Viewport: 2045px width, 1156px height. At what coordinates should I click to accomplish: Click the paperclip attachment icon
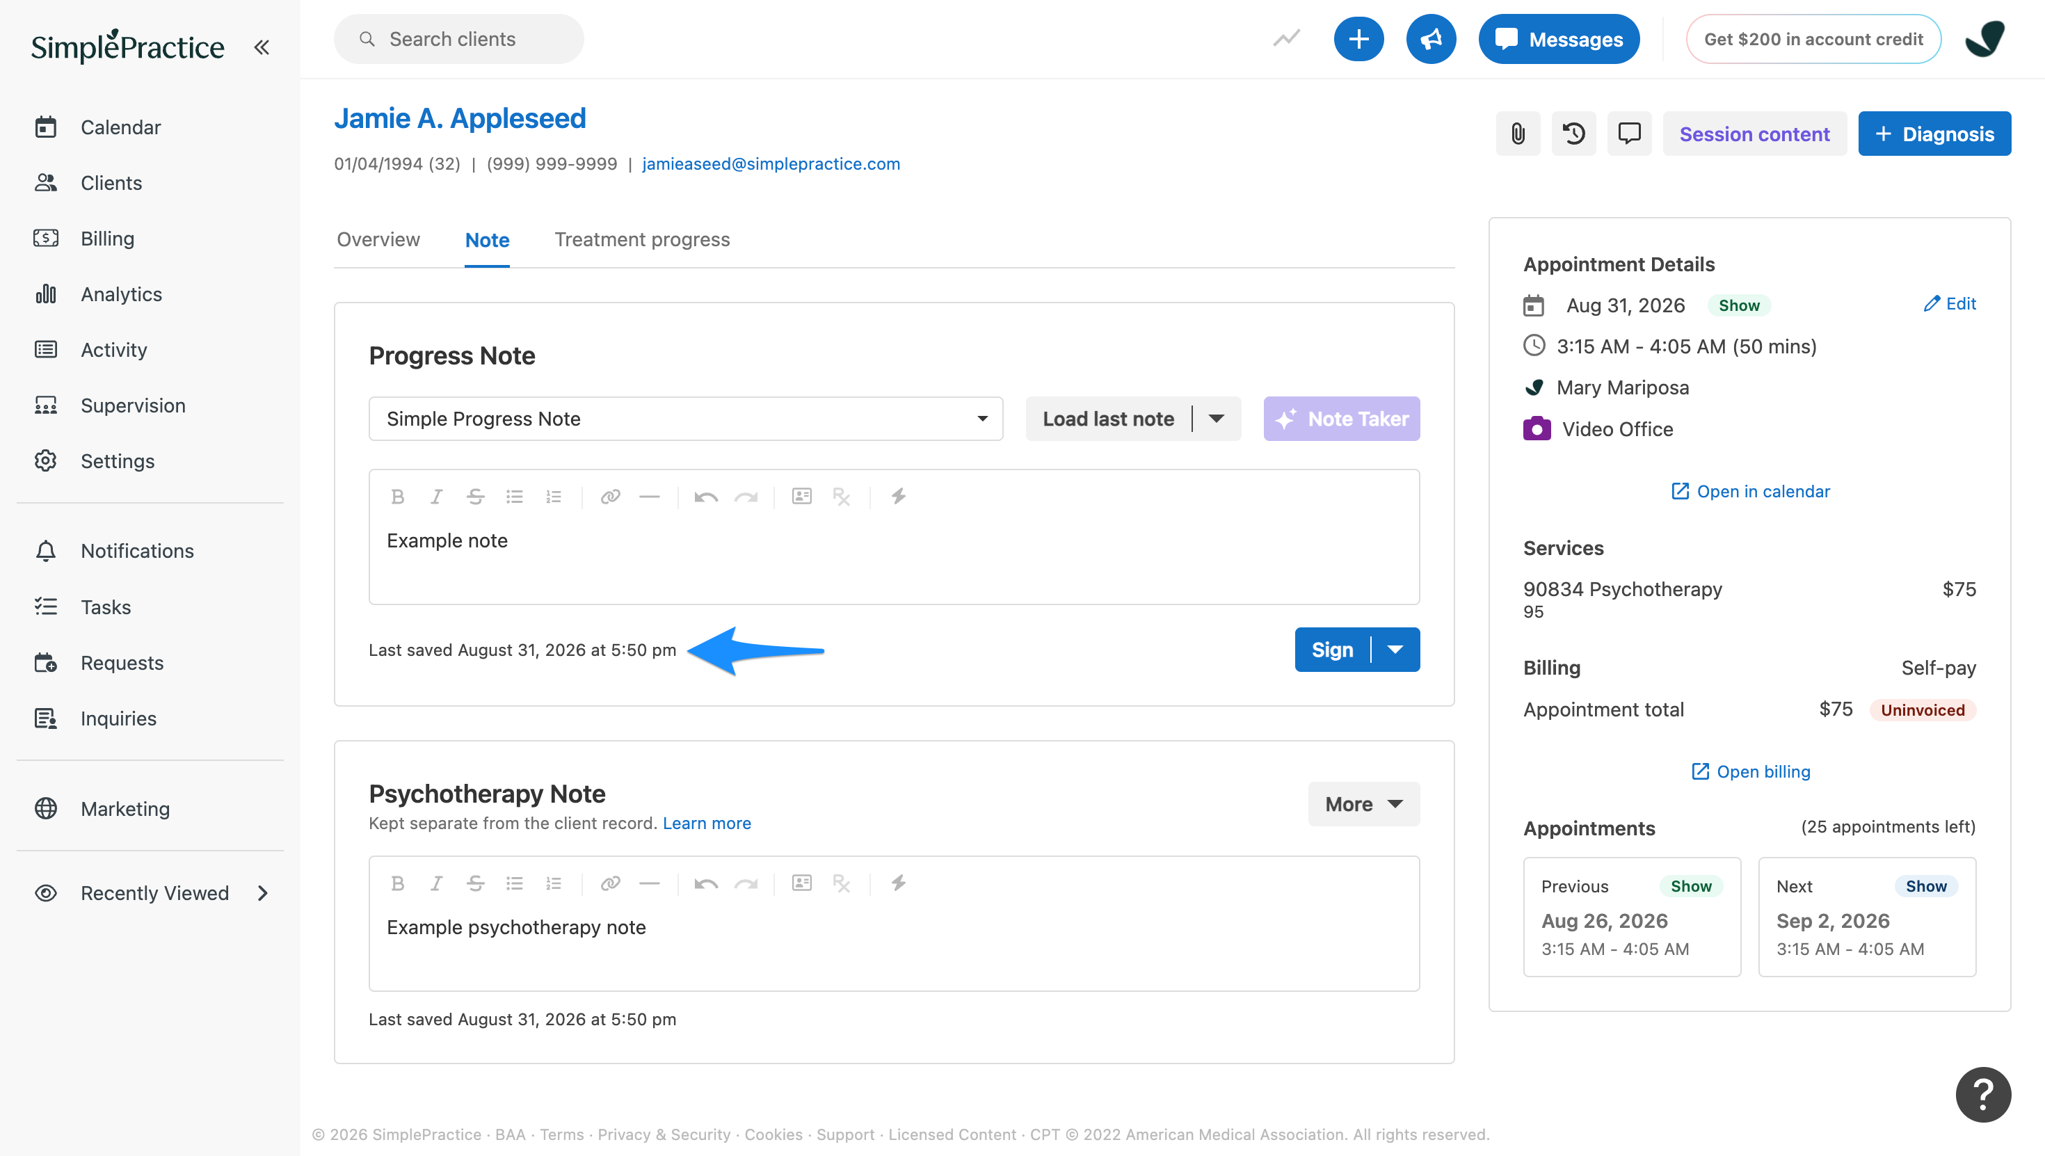(1518, 134)
